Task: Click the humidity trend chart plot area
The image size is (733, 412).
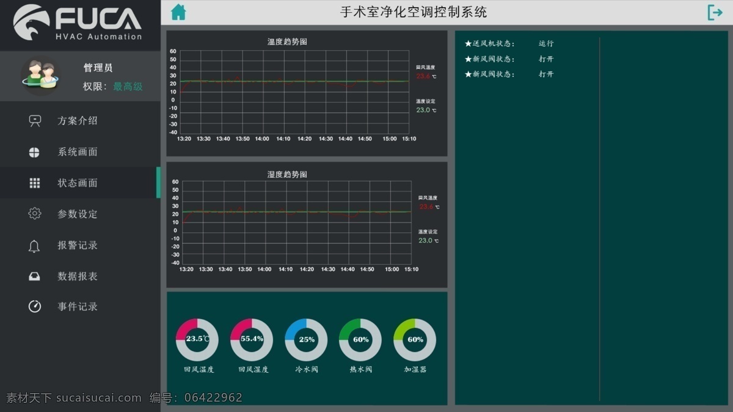Action: (x=296, y=223)
